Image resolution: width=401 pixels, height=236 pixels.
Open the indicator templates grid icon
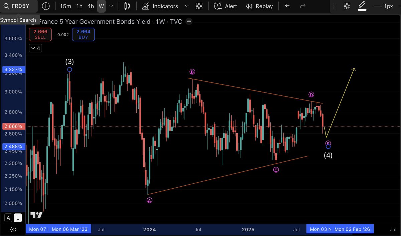[199, 6]
